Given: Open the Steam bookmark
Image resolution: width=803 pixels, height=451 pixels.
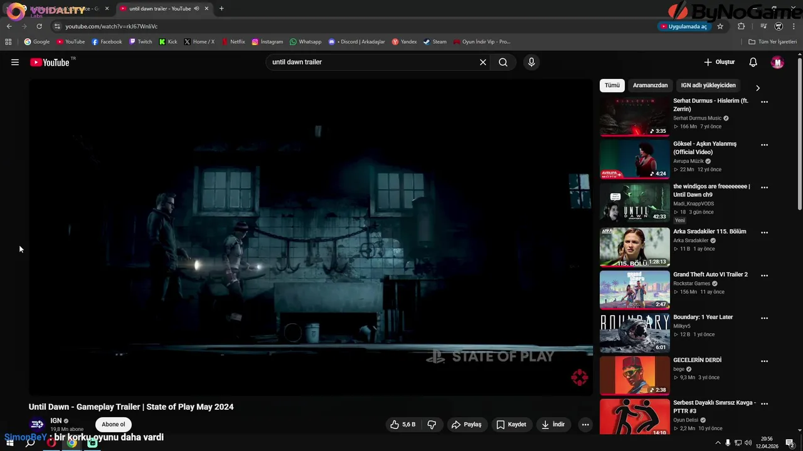Looking at the screenshot, I should click(435, 42).
